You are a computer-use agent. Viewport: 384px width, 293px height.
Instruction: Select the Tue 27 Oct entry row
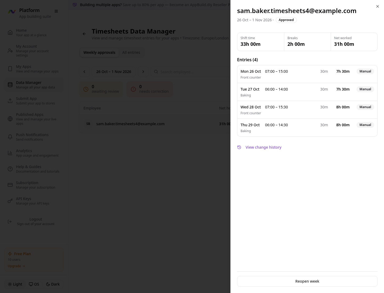307,92
